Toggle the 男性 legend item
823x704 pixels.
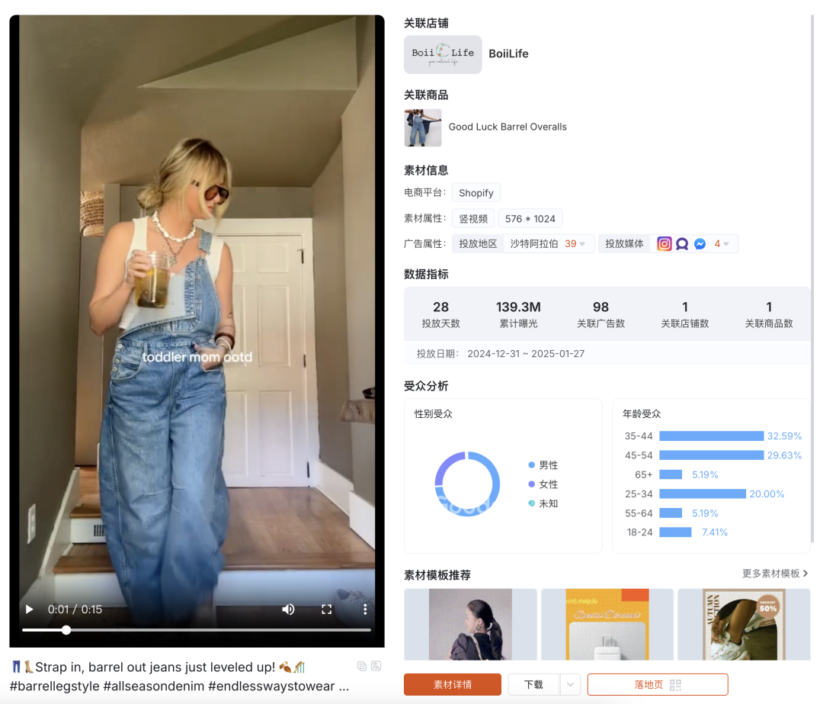(x=543, y=465)
